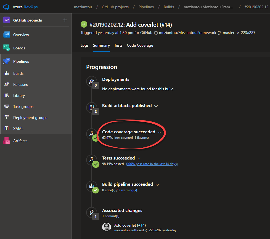Expand Tests succeeded chevron

coord(139,158)
